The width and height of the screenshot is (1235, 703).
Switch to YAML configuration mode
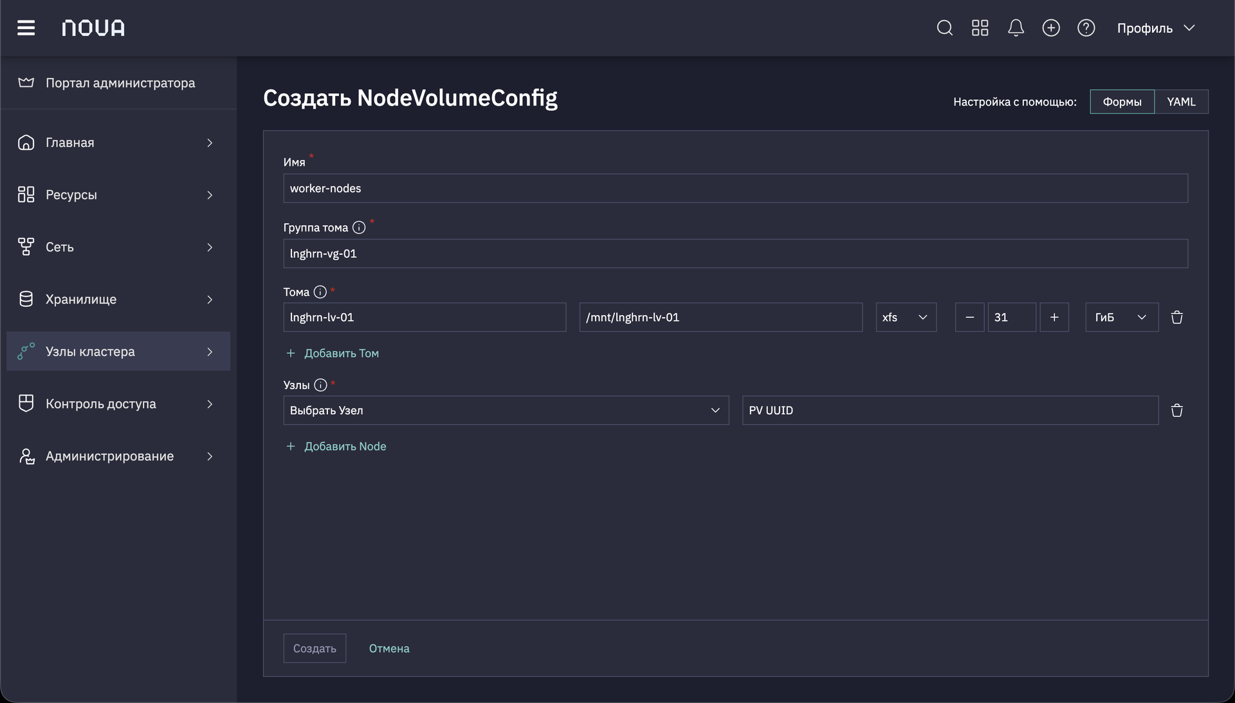(1181, 102)
